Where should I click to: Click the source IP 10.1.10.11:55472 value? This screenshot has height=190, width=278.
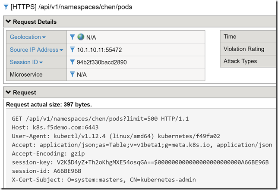tap(99, 50)
